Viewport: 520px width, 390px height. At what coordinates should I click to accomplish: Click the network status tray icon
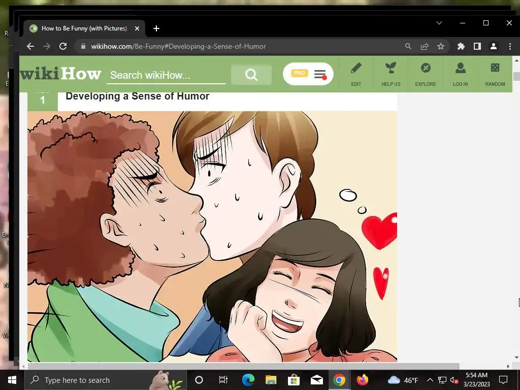[x=442, y=380]
